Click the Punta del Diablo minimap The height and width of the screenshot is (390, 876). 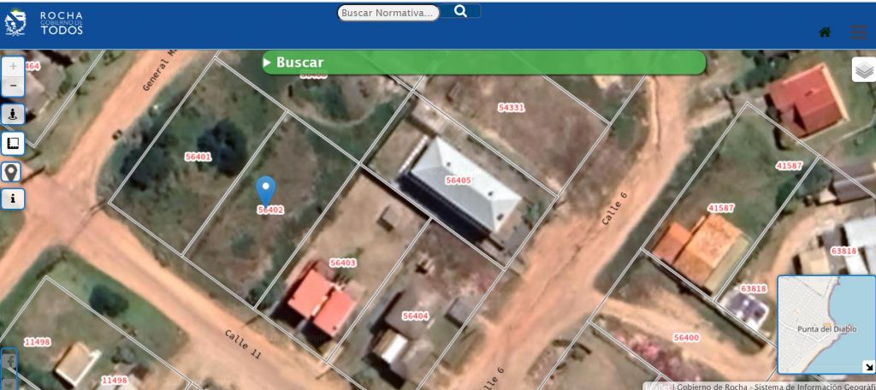pyautogui.click(x=826, y=325)
